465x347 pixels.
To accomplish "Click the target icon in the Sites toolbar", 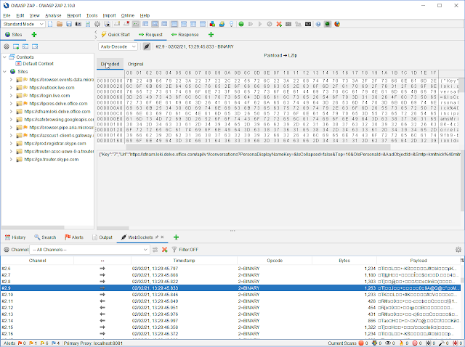I will coord(7,46).
